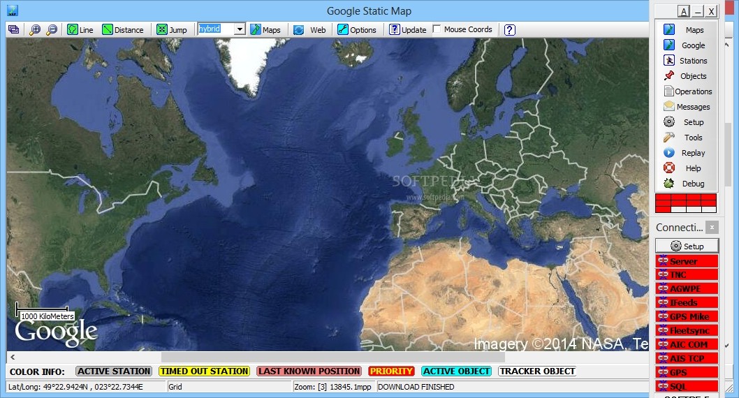Click the Connections Setup button
The image size is (739, 398).
click(x=687, y=246)
